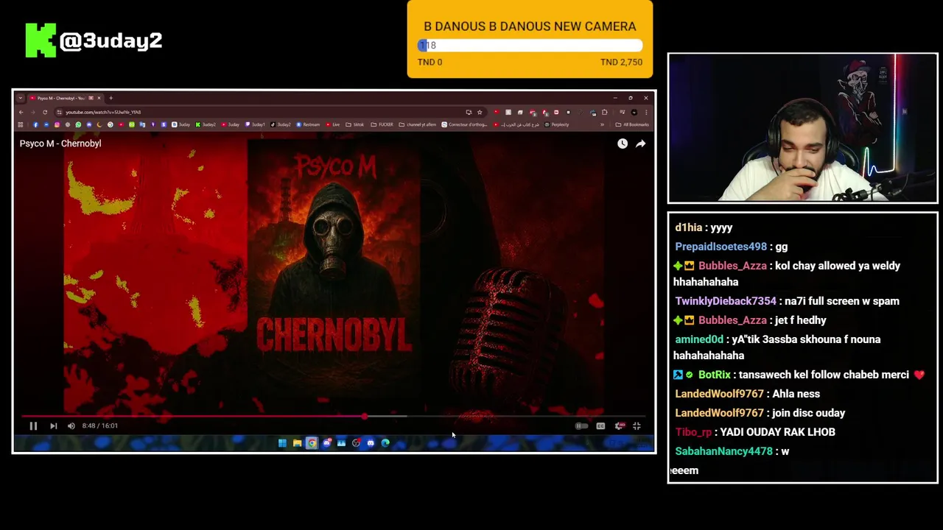Open a new browser tab
943x530 pixels.
point(111,98)
